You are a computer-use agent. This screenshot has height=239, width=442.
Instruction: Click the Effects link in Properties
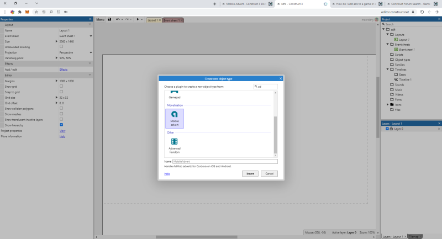tap(64, 70)
